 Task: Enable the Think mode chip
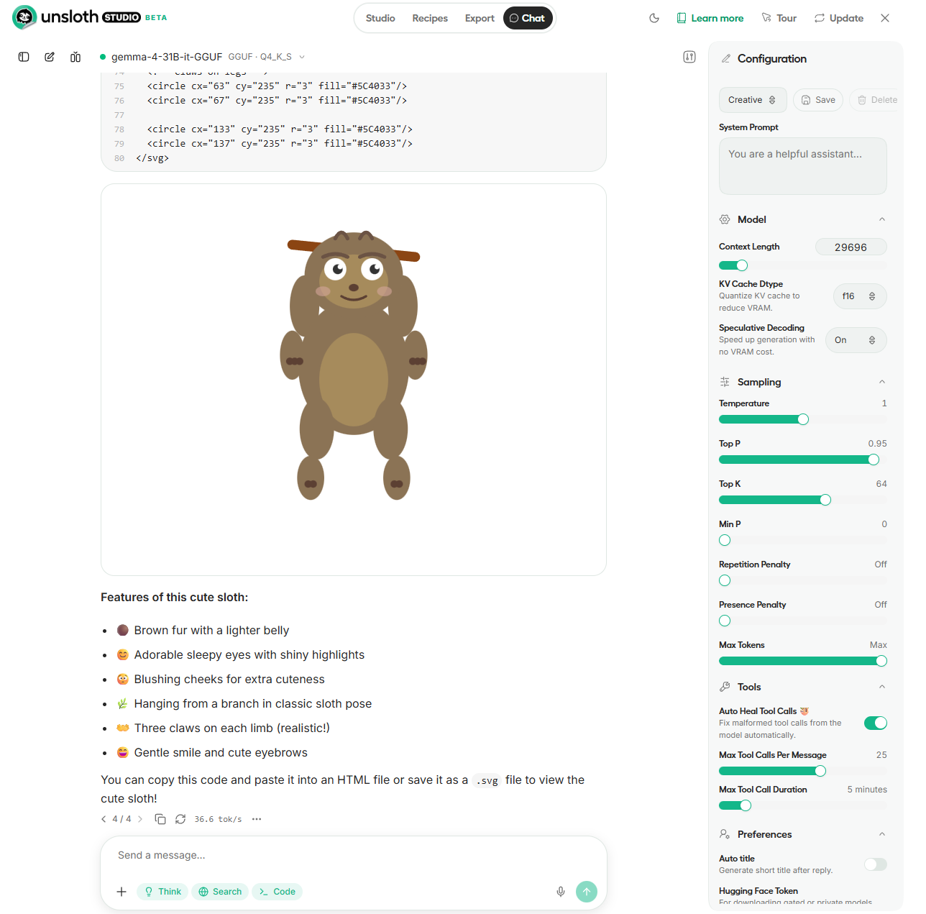pos(162,892)
